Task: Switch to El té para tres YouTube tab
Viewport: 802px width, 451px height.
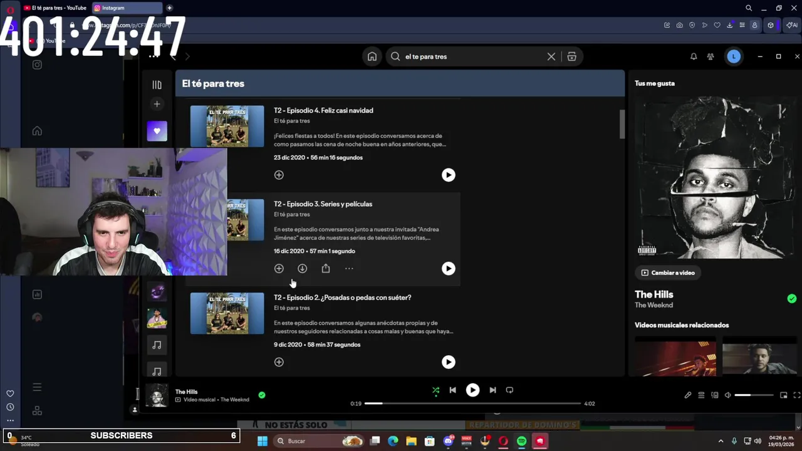Action: point(55,8)
